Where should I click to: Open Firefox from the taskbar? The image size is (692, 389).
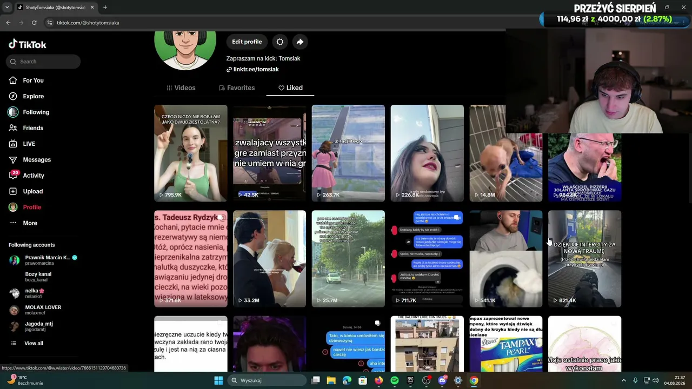click(379, 380)
